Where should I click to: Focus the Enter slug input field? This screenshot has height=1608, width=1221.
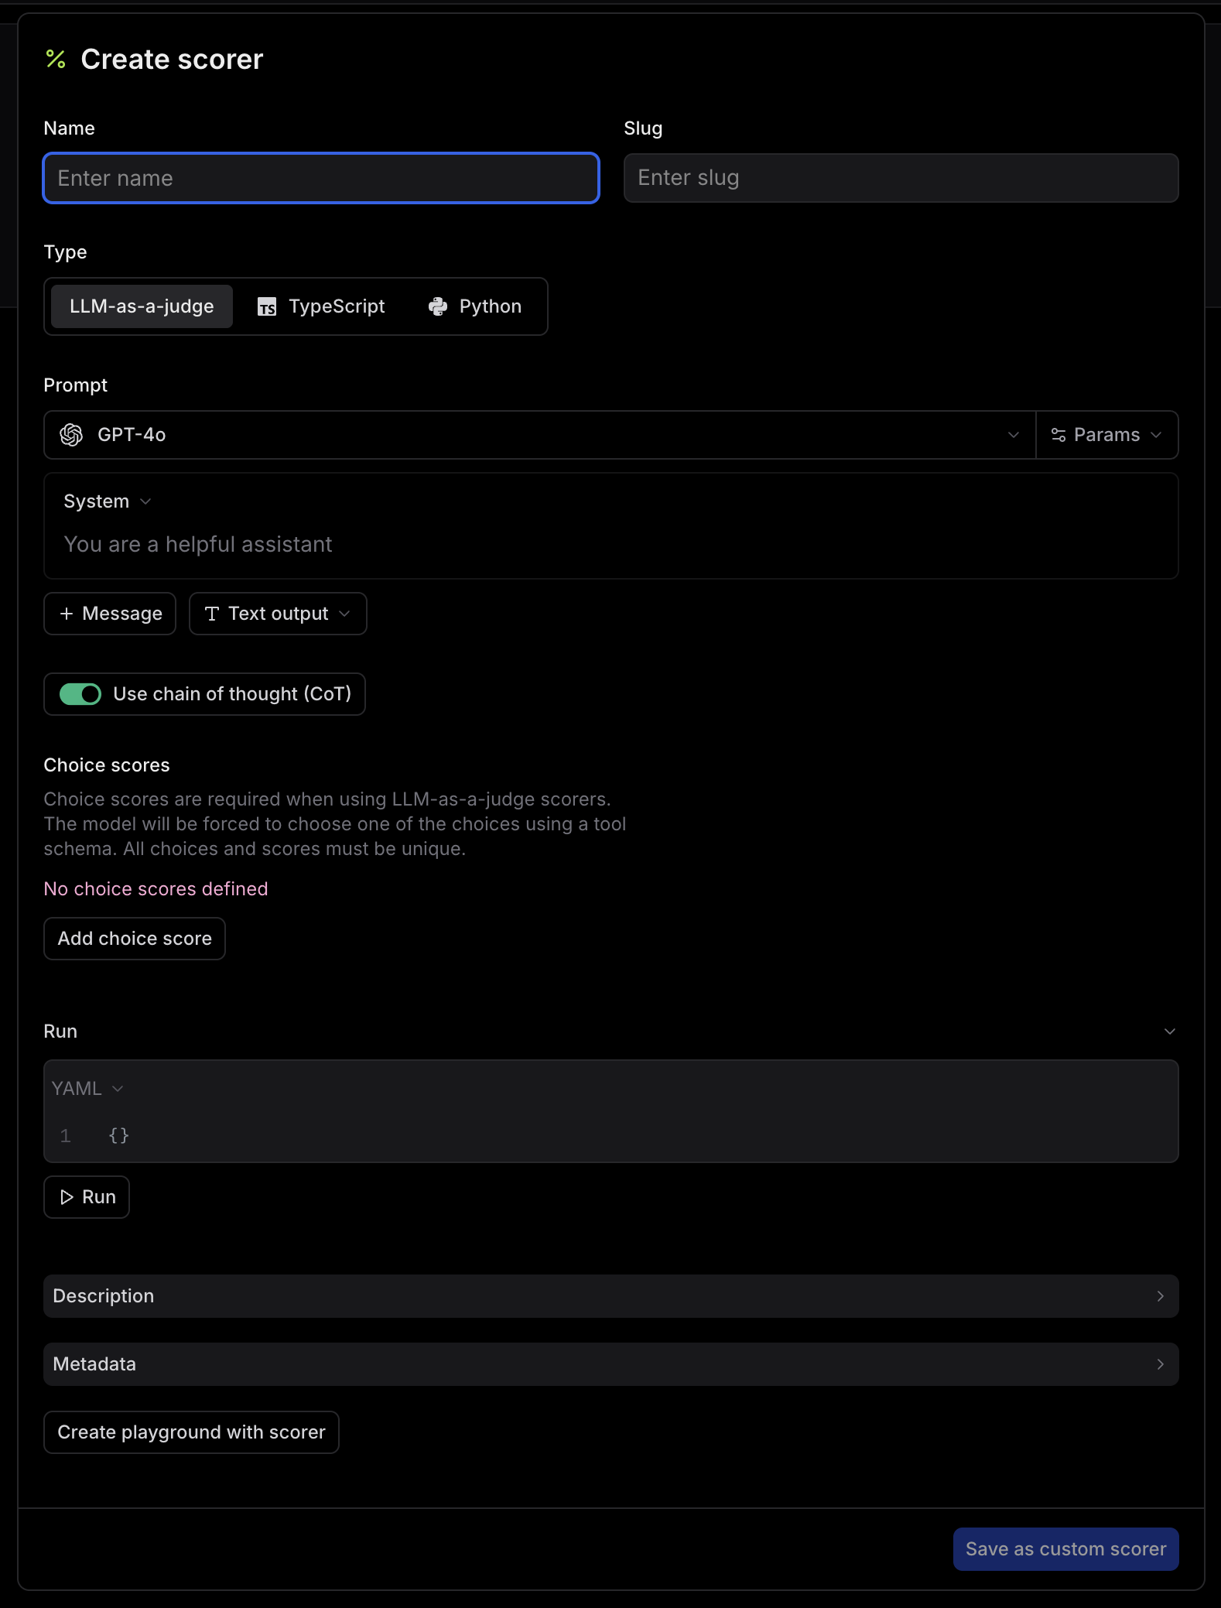pos(901,178)
